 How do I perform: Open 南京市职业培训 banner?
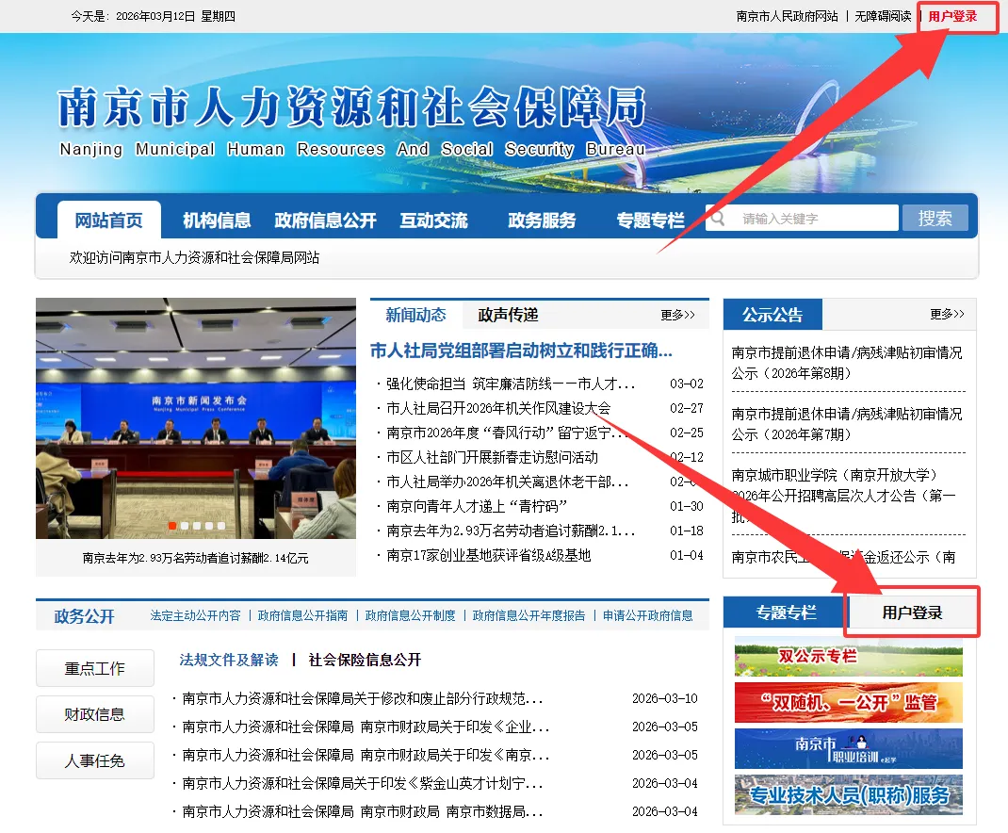point(849,749)
